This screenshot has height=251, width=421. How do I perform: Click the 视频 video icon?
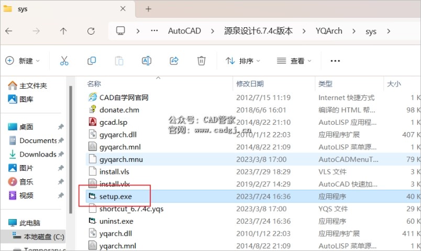13,195
